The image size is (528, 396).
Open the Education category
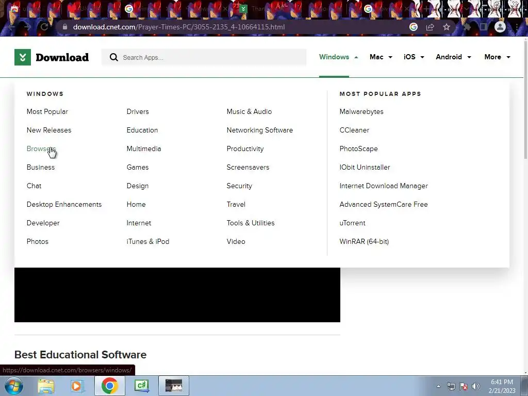tap(142, 130)
